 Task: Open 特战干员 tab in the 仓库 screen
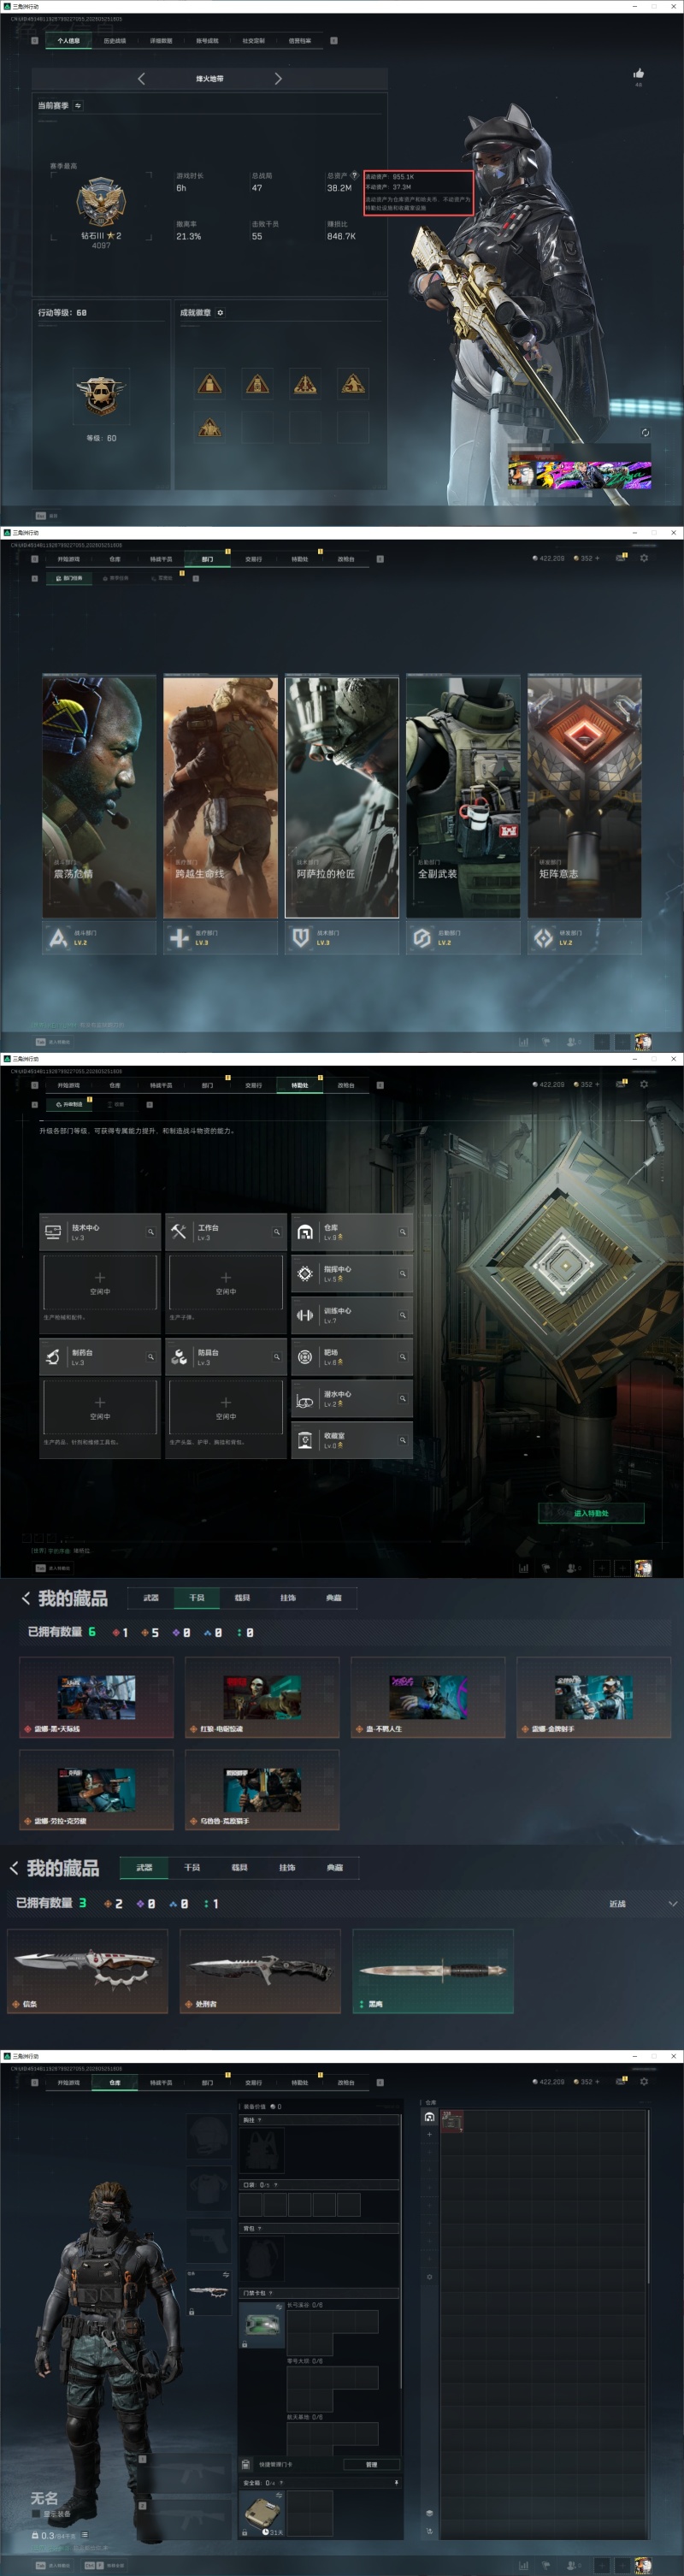click(x=161, y=2082)
